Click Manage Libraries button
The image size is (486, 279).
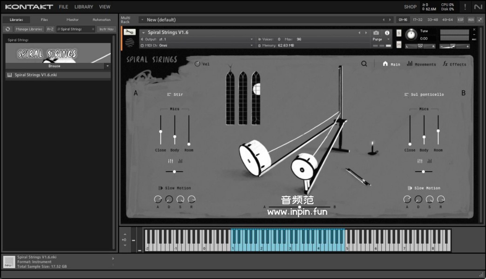point(29,29)
